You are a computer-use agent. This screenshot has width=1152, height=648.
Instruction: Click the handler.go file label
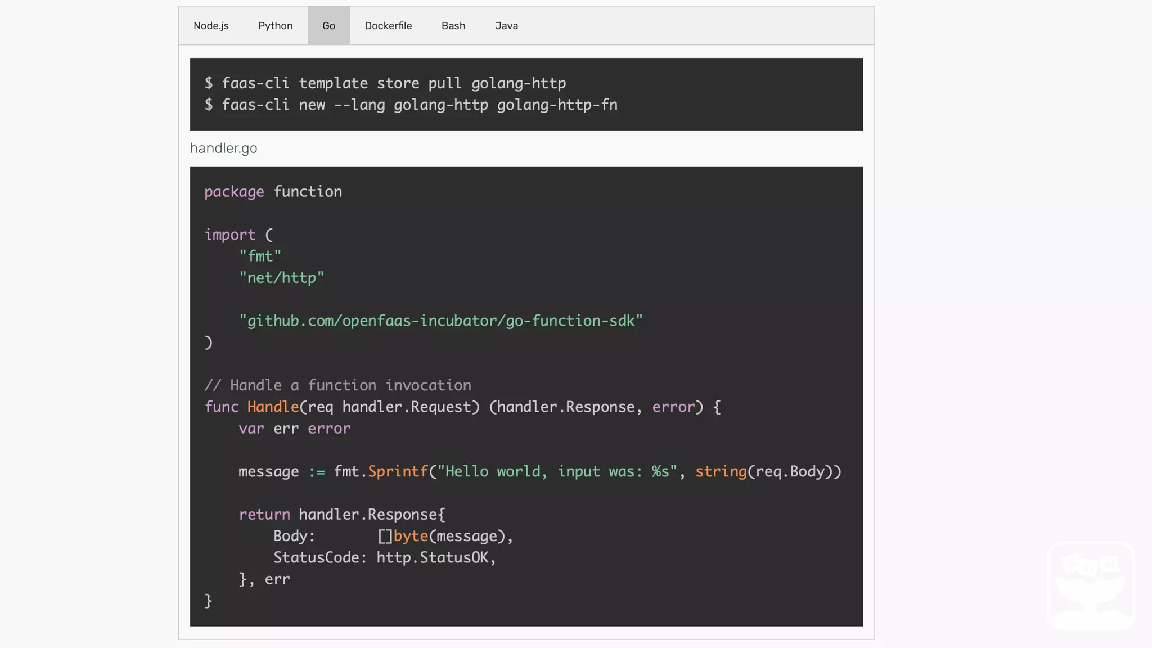pyautogui.click(x=223, y=148)
